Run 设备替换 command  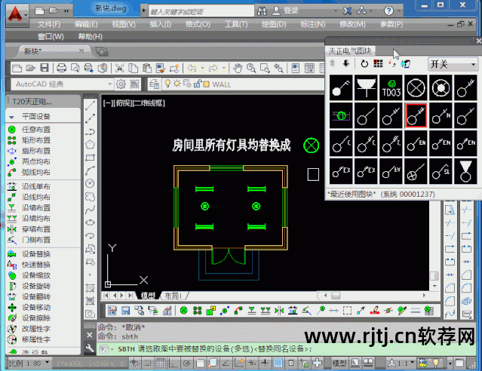point(36,254)
